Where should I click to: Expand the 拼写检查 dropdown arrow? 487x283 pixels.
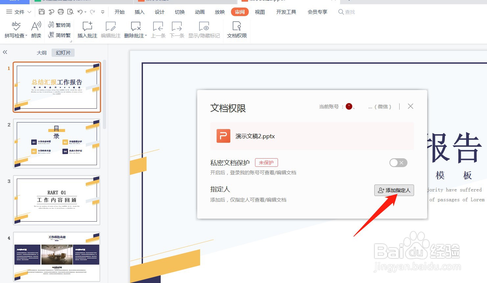coord(26,35)
